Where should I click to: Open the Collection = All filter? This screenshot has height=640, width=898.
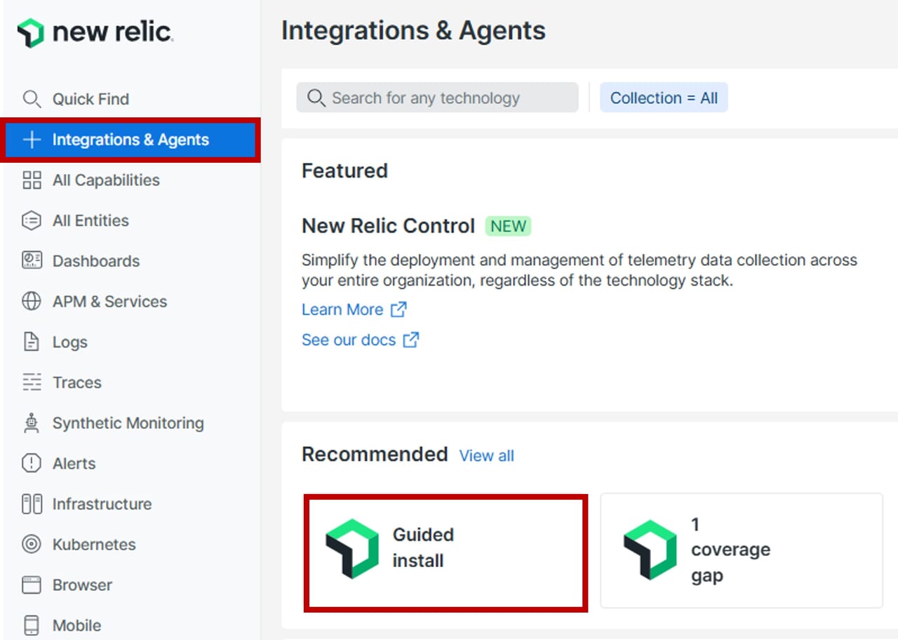(663, 98)
